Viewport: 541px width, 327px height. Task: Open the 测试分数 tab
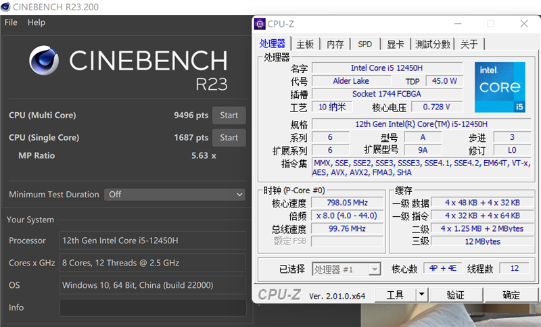(x=432, y=44)
